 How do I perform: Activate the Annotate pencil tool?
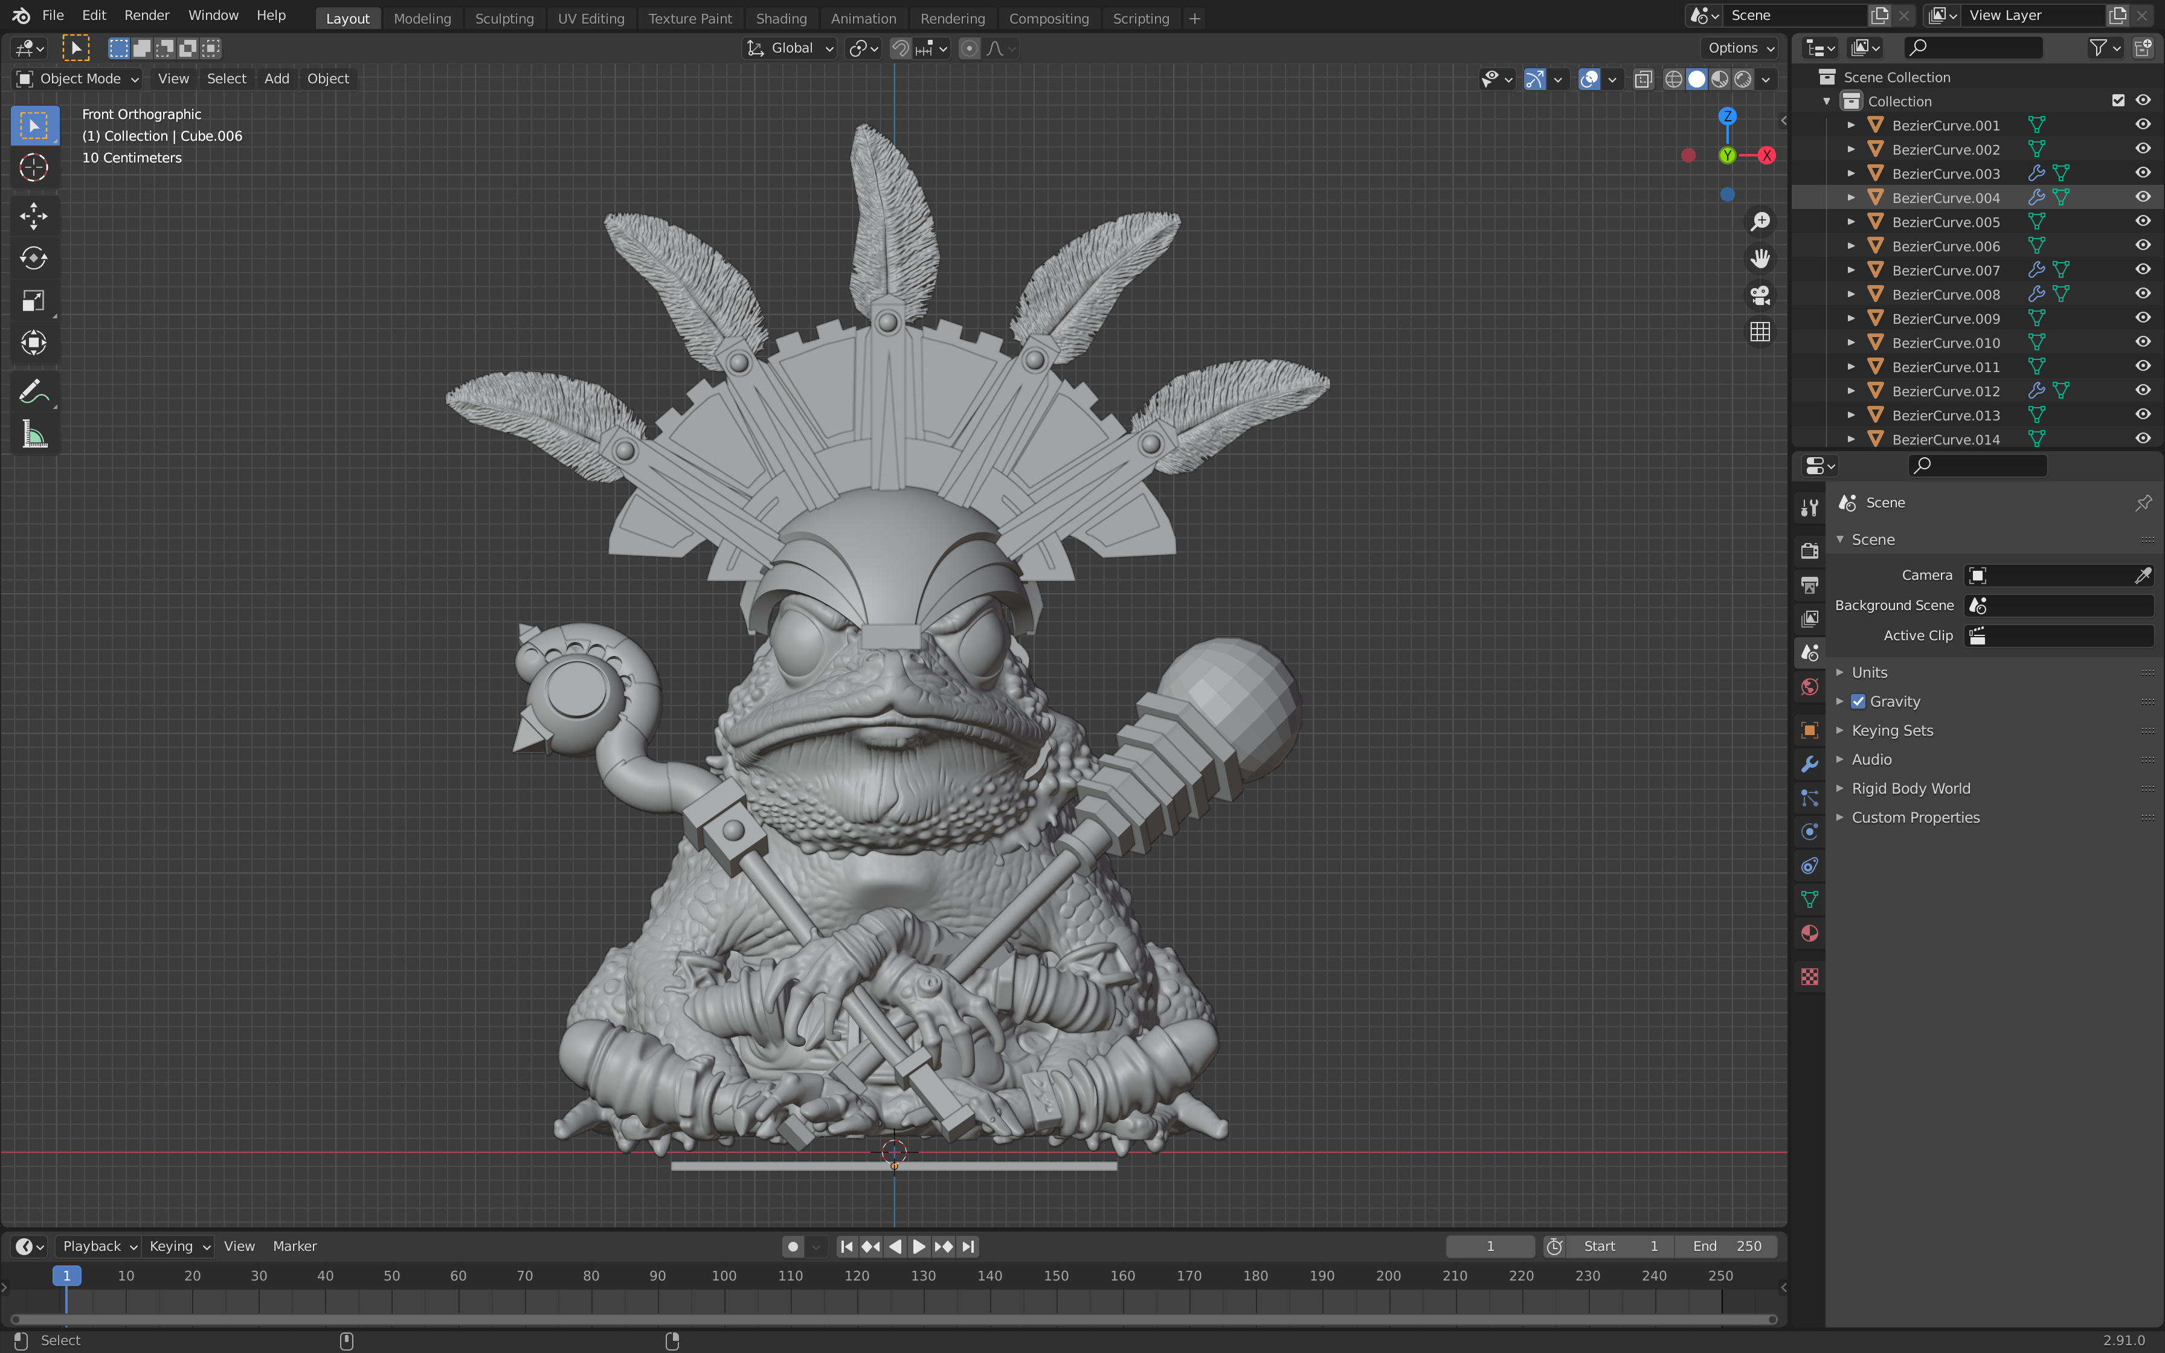[33, 391]
